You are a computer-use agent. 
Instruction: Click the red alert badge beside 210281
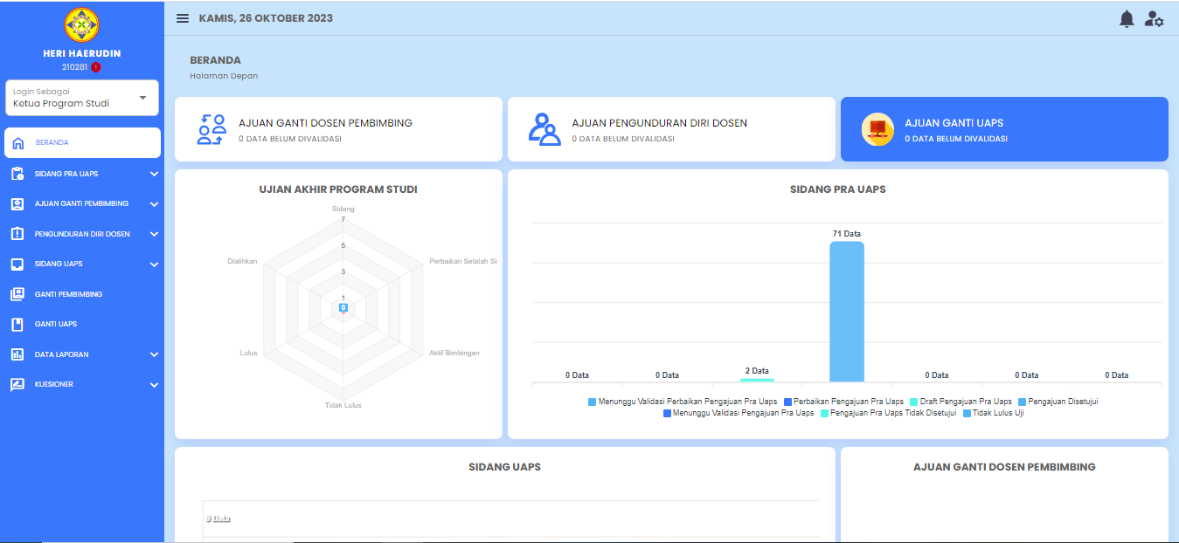(95, 67)
